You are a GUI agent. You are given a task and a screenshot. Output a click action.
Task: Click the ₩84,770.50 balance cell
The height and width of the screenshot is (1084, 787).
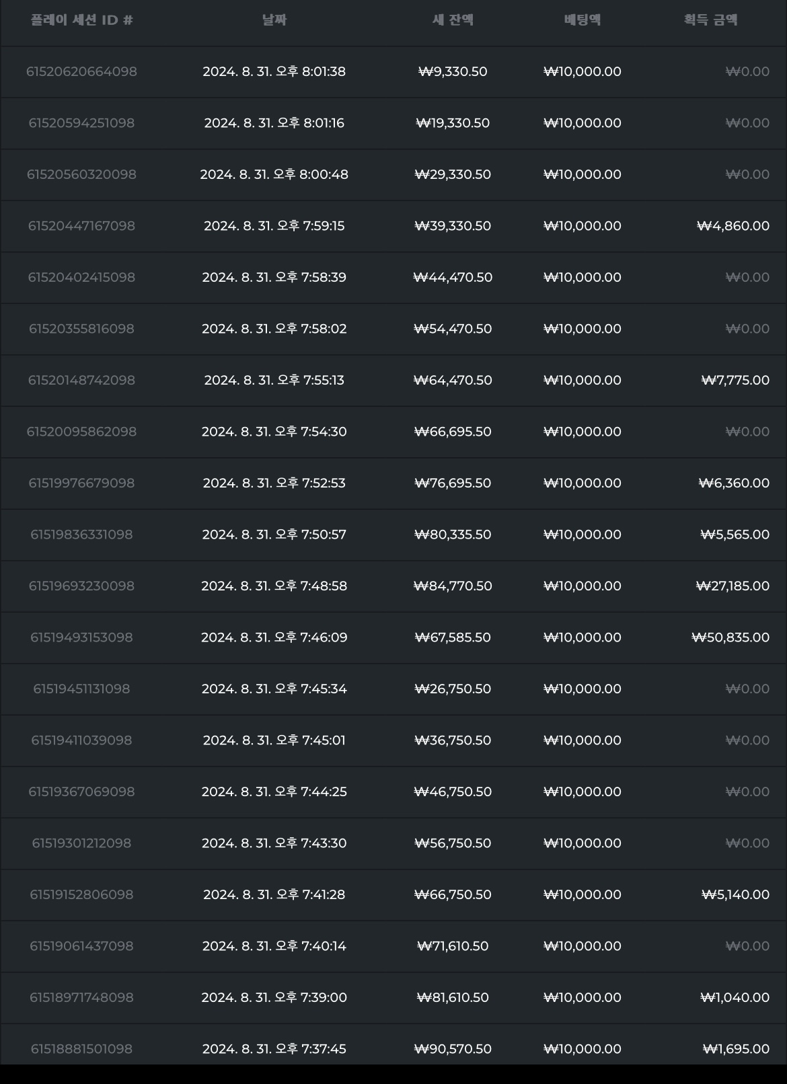(453, 586)
